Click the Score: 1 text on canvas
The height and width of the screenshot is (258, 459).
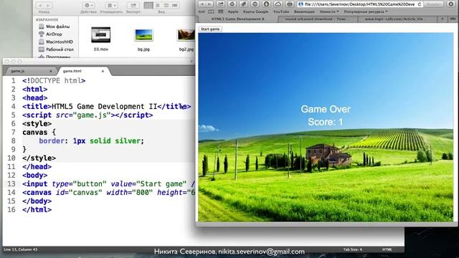tap(325, 122)
